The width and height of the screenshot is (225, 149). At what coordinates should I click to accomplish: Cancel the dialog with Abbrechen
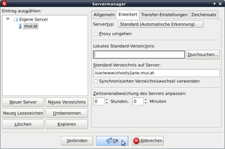[x=147, y=140]
